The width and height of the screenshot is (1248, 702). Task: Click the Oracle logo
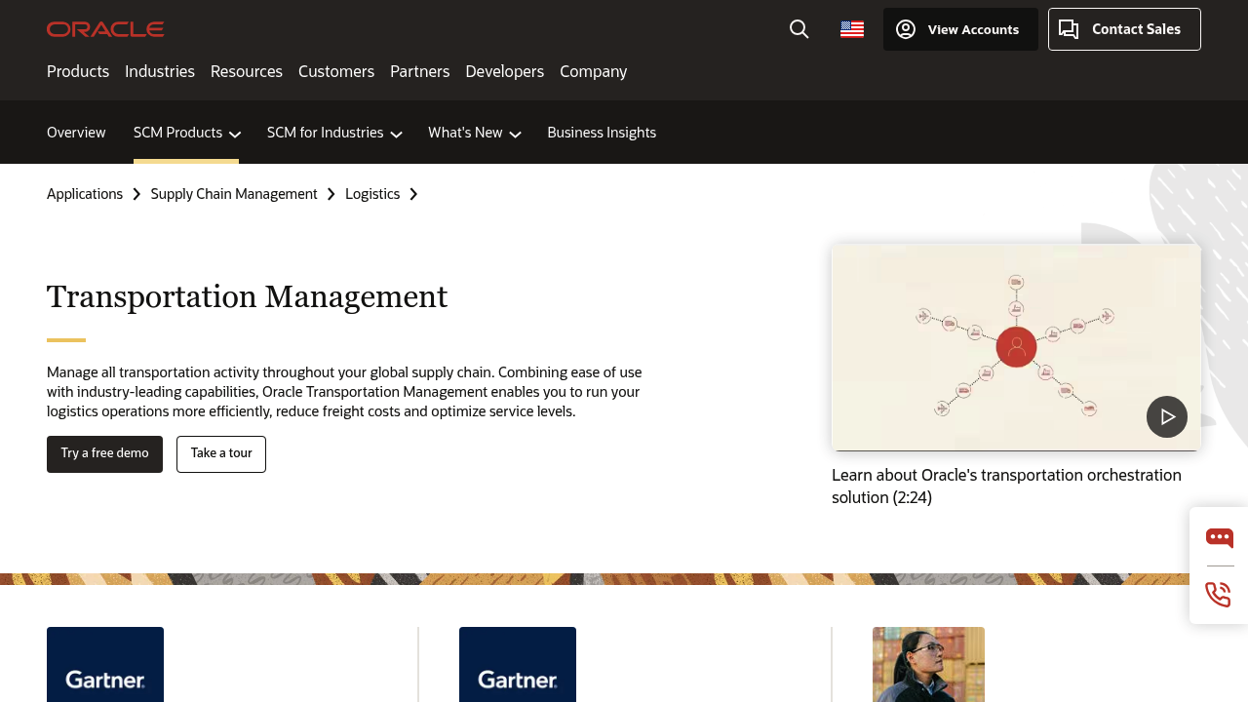click(x=104, y=28)
